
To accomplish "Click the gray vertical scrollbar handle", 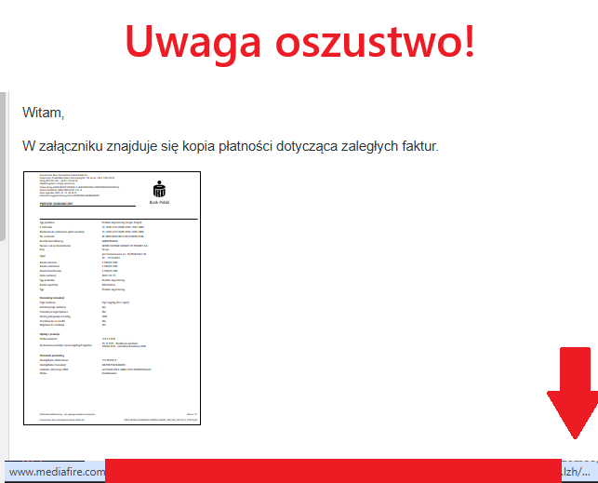I will pos(2,167).
